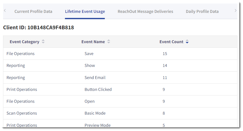Click the right tab-scroll chevron
Viewport: 243px width, 131px height.
point(235,11)
